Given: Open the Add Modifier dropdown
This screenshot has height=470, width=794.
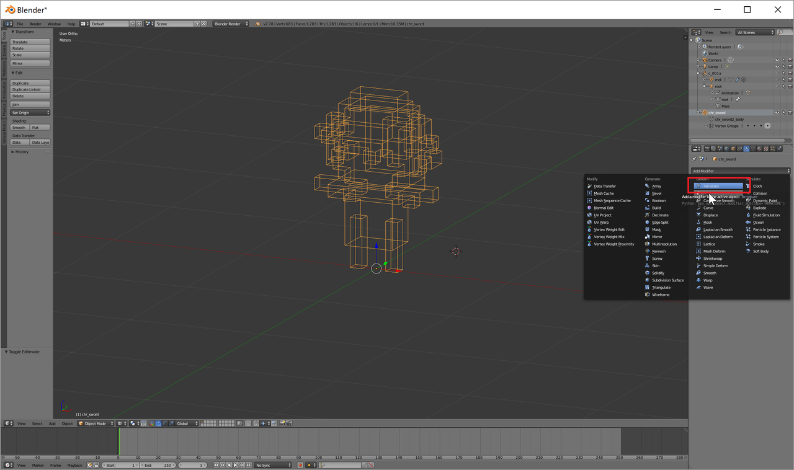Looking at the screenshot, I should (741, 171).
